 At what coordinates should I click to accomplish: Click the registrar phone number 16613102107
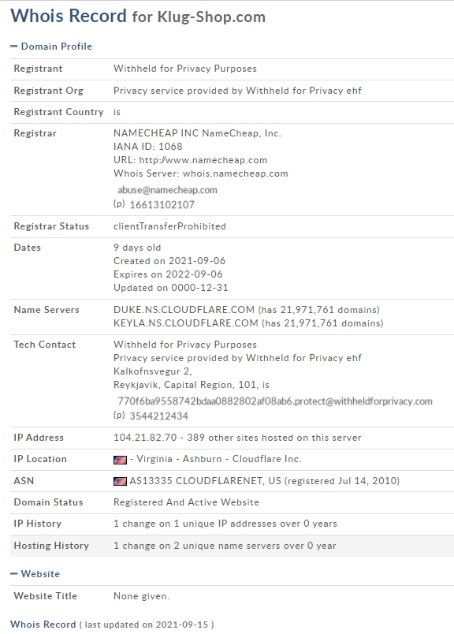[162, 204]
